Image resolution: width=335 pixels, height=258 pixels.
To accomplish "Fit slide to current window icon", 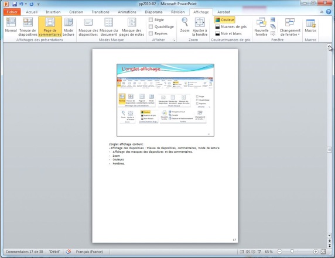I will (x=323, y=252).
